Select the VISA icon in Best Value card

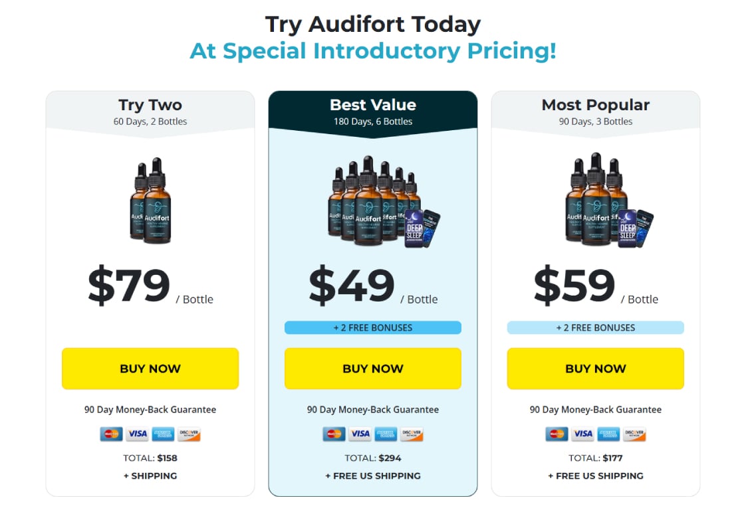pos(359,434)
